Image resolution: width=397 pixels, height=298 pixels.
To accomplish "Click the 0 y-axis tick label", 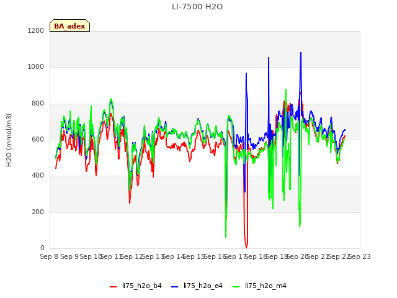I will click(x=42, y=248).
